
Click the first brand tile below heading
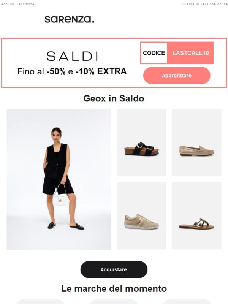(x=41, y=302)
